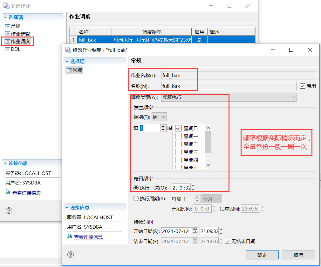
Task: Select the 执行周期 radio button
Action: coord(136,198)
